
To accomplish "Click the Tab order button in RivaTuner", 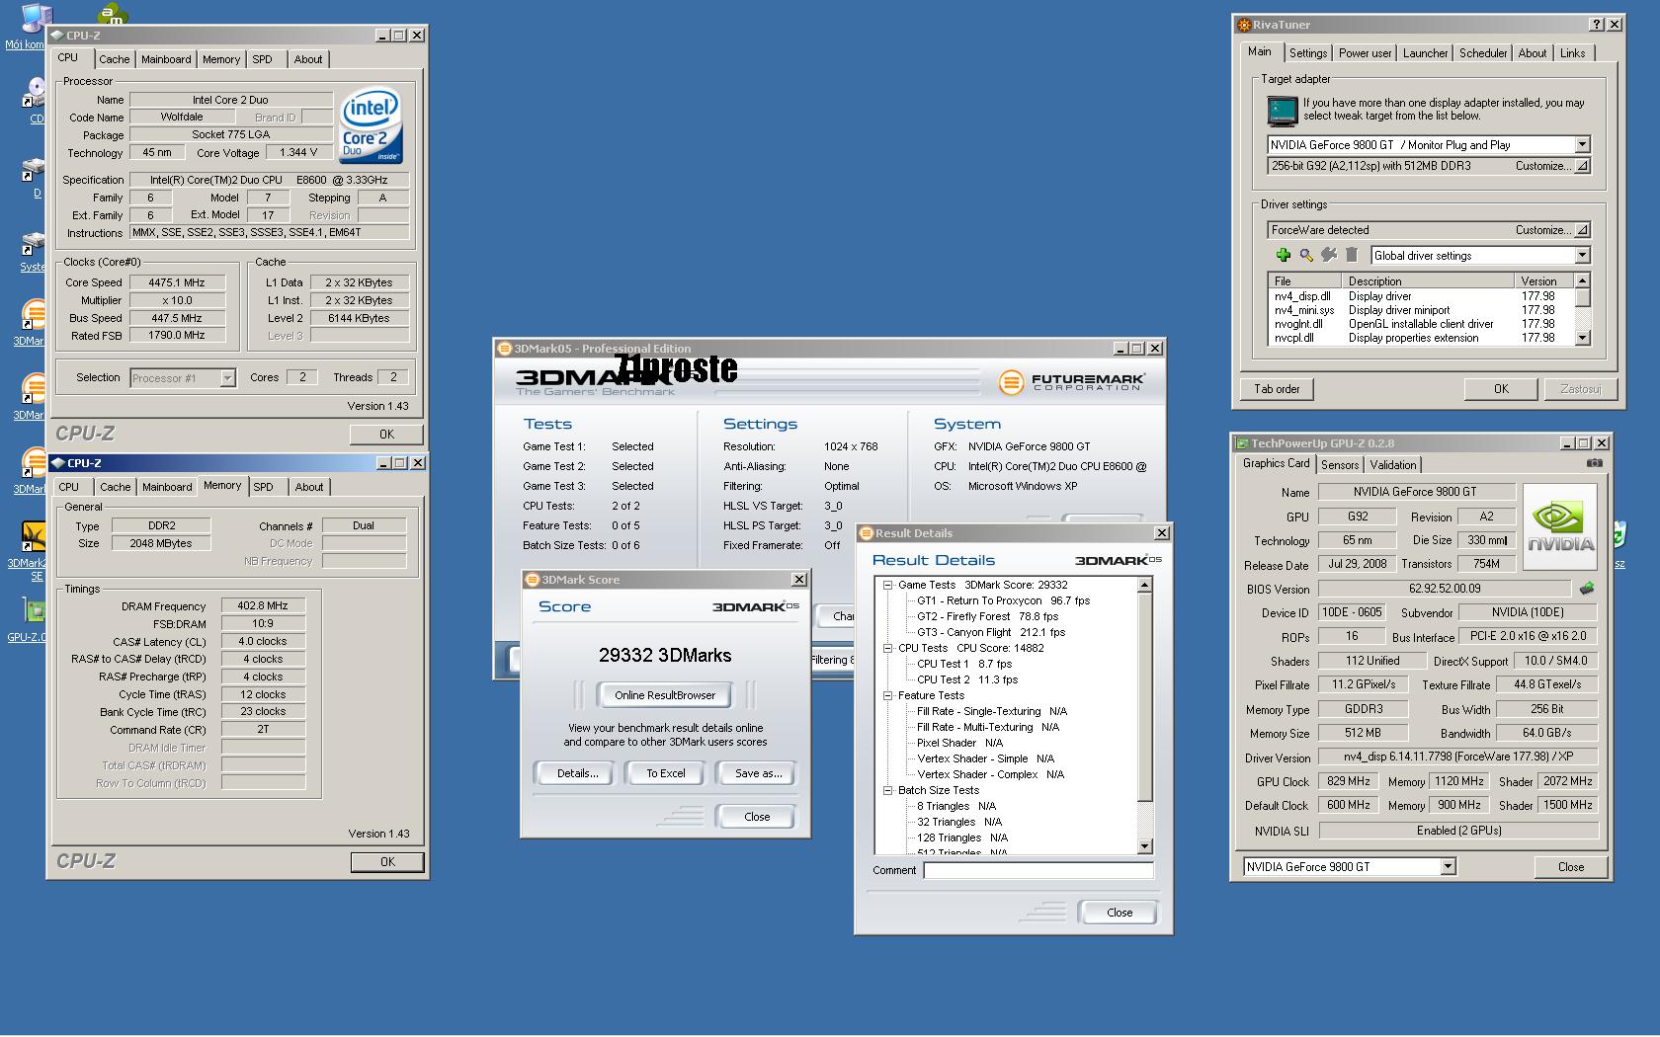I will click(x=1277, y=389).
